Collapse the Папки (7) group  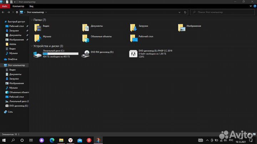pyautogui.click(x=32, y=20)
